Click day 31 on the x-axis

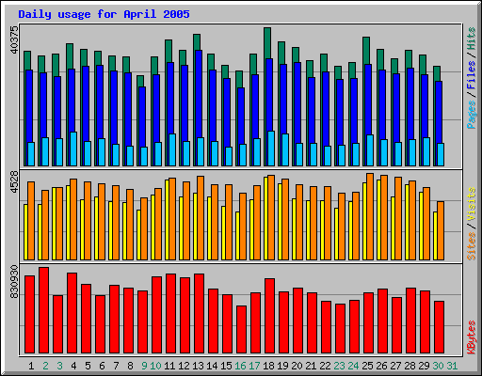(452, 366)
